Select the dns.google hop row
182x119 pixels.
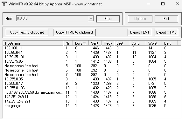tap(92, 106)
